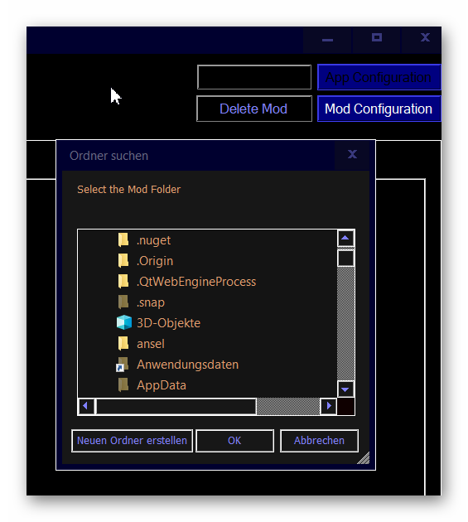Image resolution: width=468 pixels, height=522 pixels.
Task: Click the scroll-down arrow of the folder list
Action: (345, 389)
